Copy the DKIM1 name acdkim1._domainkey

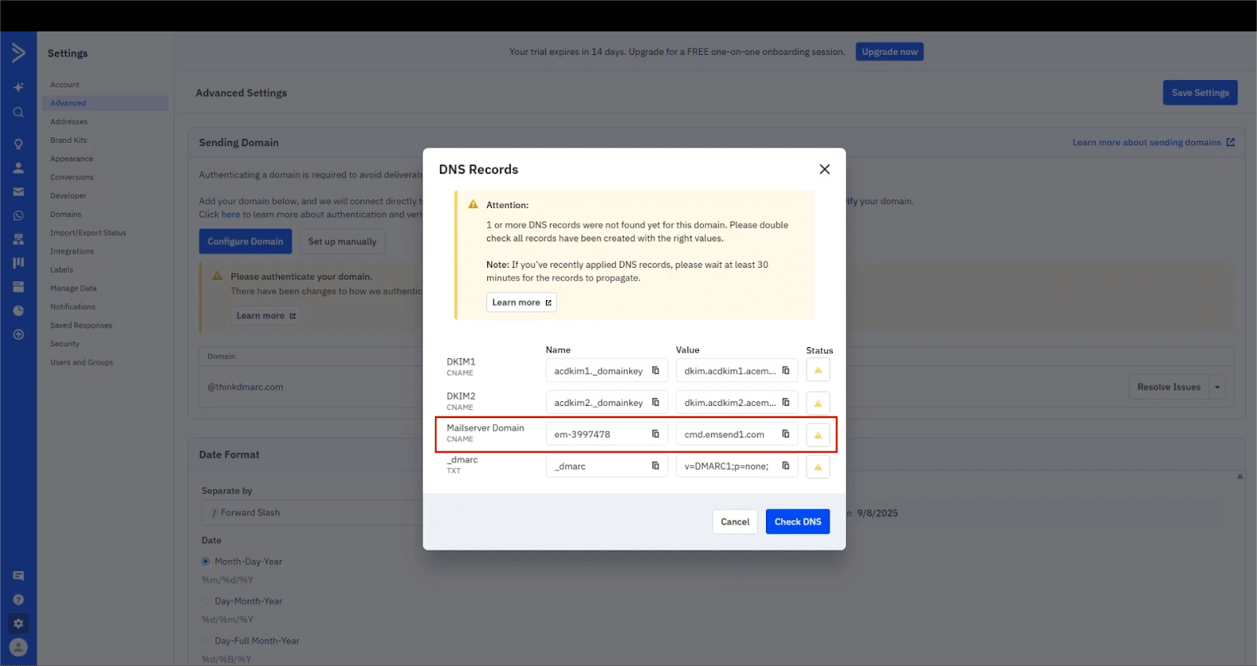(x=655, y=371)
